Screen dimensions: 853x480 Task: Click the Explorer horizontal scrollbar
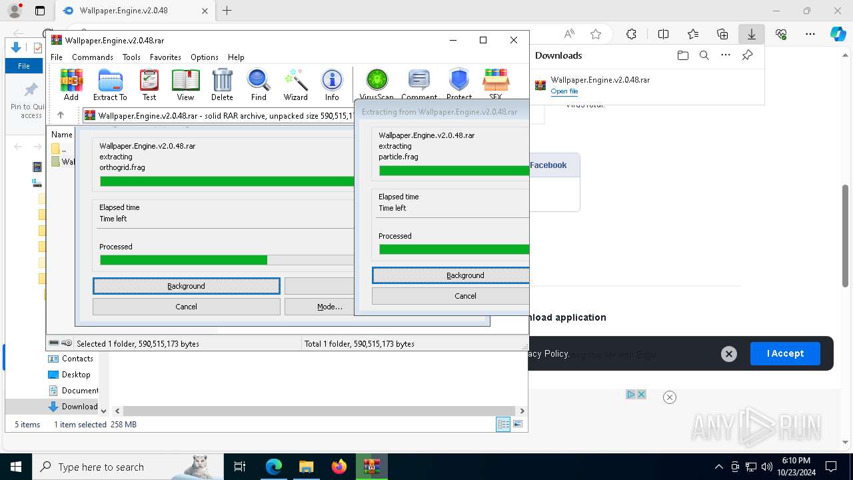pos(319,411)
